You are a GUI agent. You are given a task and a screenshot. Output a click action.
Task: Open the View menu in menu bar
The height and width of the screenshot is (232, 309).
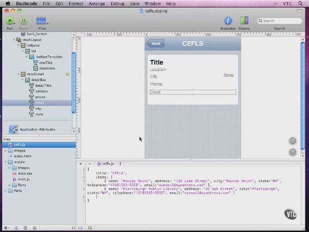134,4
